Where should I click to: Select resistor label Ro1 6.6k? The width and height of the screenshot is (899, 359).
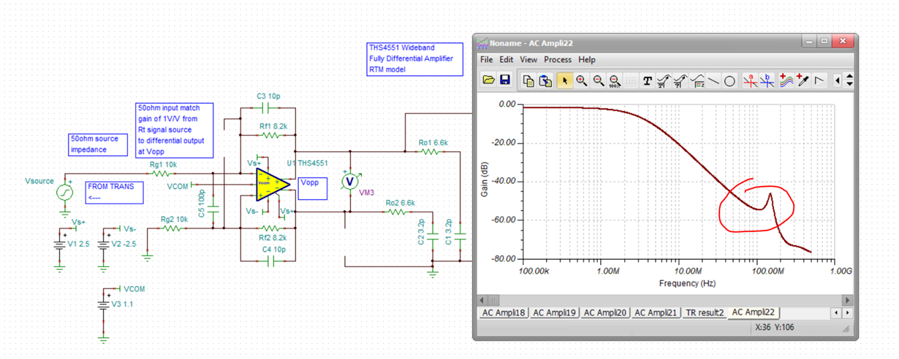click(x=433, y=142)
